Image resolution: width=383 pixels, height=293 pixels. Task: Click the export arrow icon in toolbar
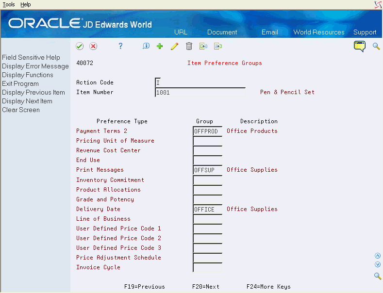(218, 46)
